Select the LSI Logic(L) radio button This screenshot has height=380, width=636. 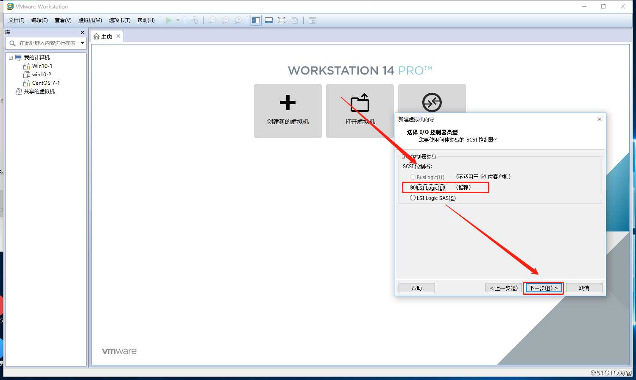tap(413, 188)
